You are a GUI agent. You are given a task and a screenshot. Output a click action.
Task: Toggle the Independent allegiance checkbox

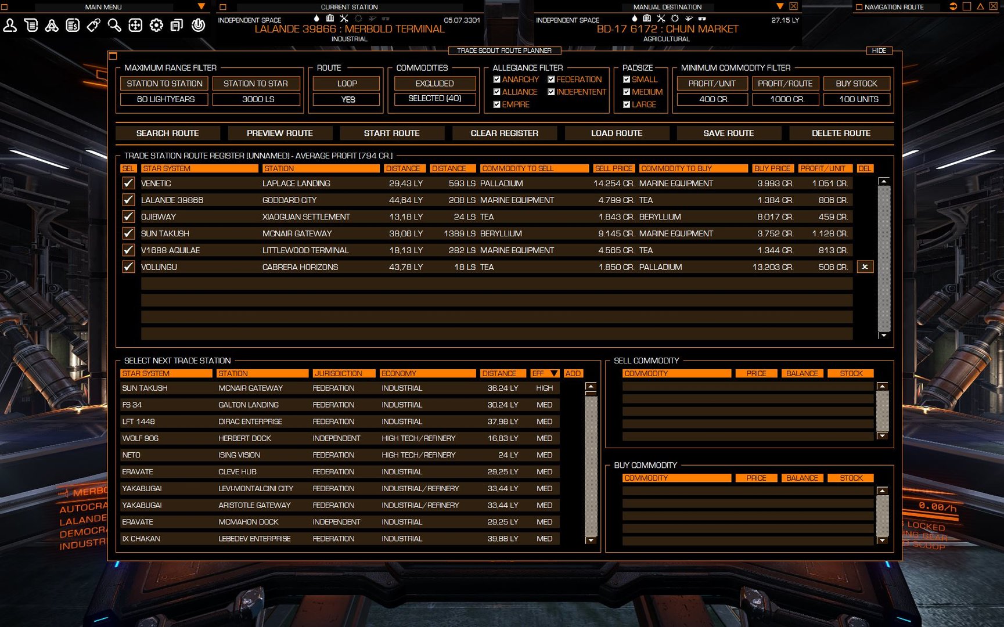pyautogui.click(x=551, y=92)
